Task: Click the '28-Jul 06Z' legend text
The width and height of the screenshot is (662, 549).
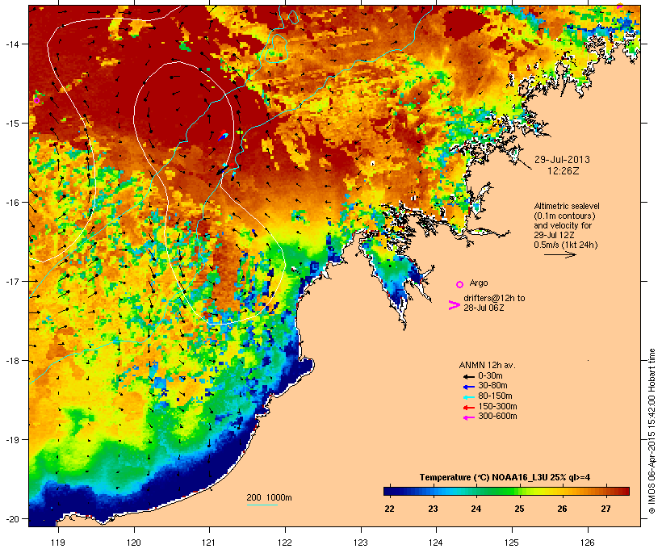Action: (x=484, y=308)
